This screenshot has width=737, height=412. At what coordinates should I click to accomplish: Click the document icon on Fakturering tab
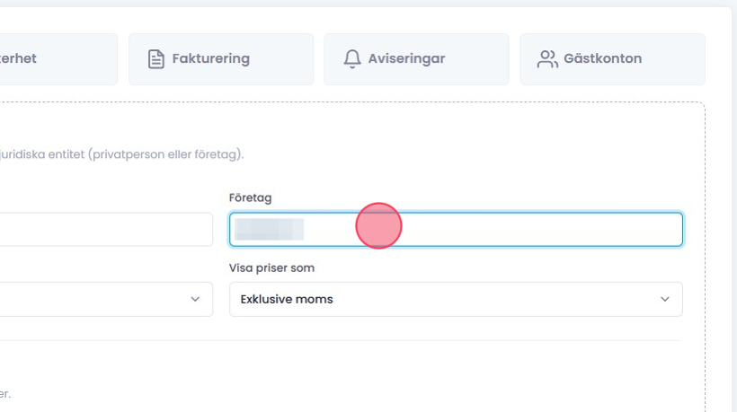tap(156, 59)
